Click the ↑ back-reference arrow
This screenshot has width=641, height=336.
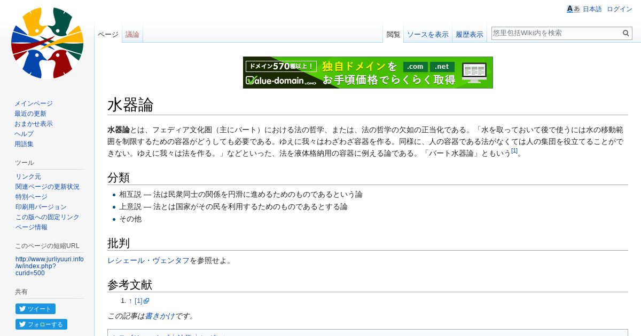(x=130, y=301)
